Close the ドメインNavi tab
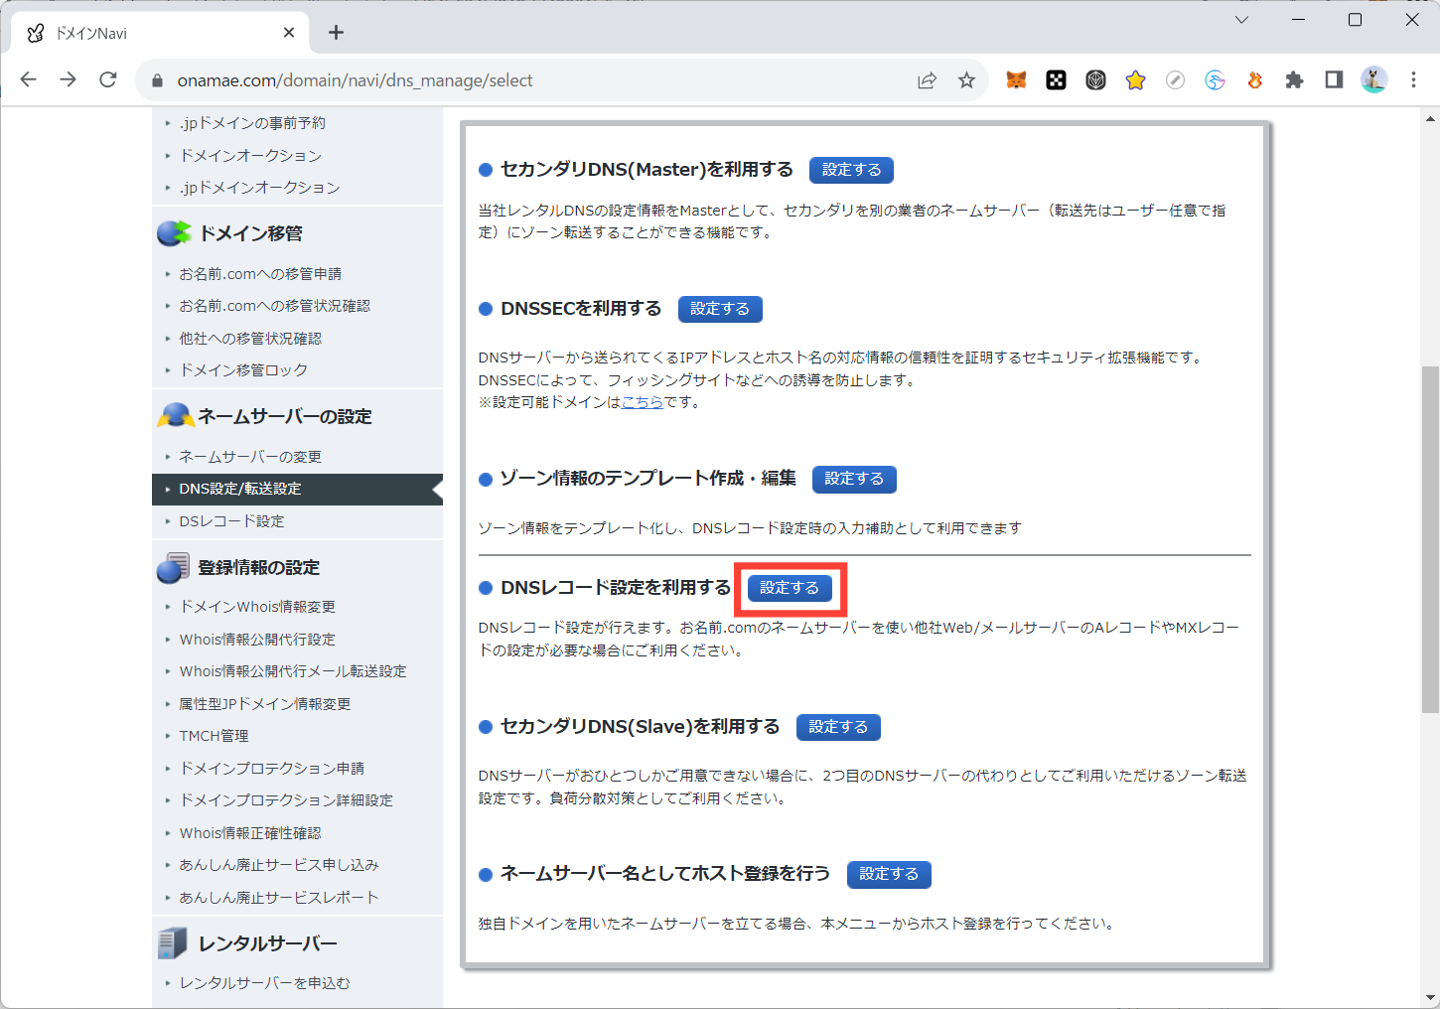Viewport: 1440px width, 1009px height. [289, 33]
